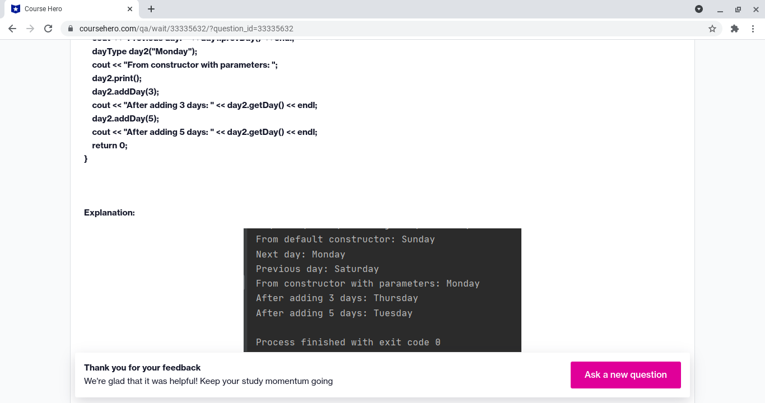The image size is (765, 403).
Task: Click the Ask a new question button
Action: [x=626, y=375]
